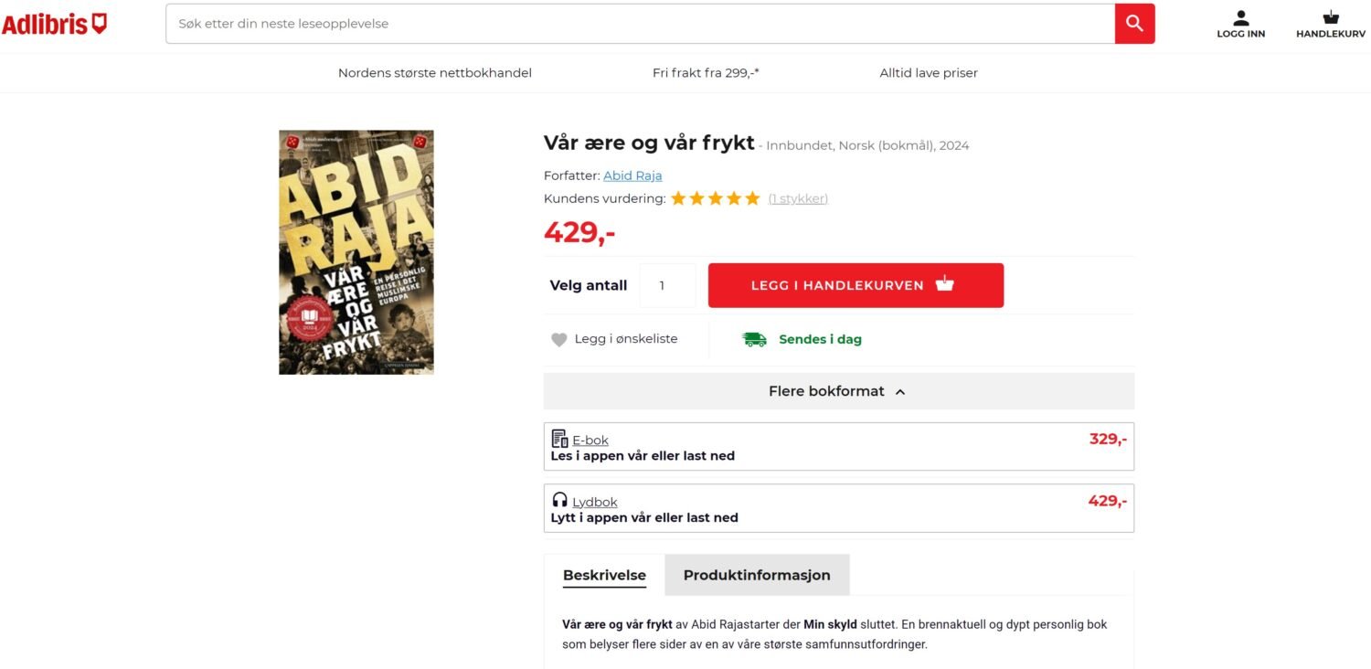Screen dimensions: 1371x669
Task: Click the book cover thumbnail
Action: tap(356, 252)
